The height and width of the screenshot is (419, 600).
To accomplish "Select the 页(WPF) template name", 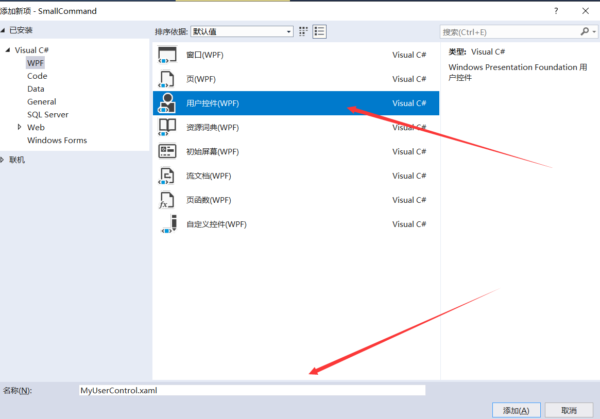I will click(201, 79).
